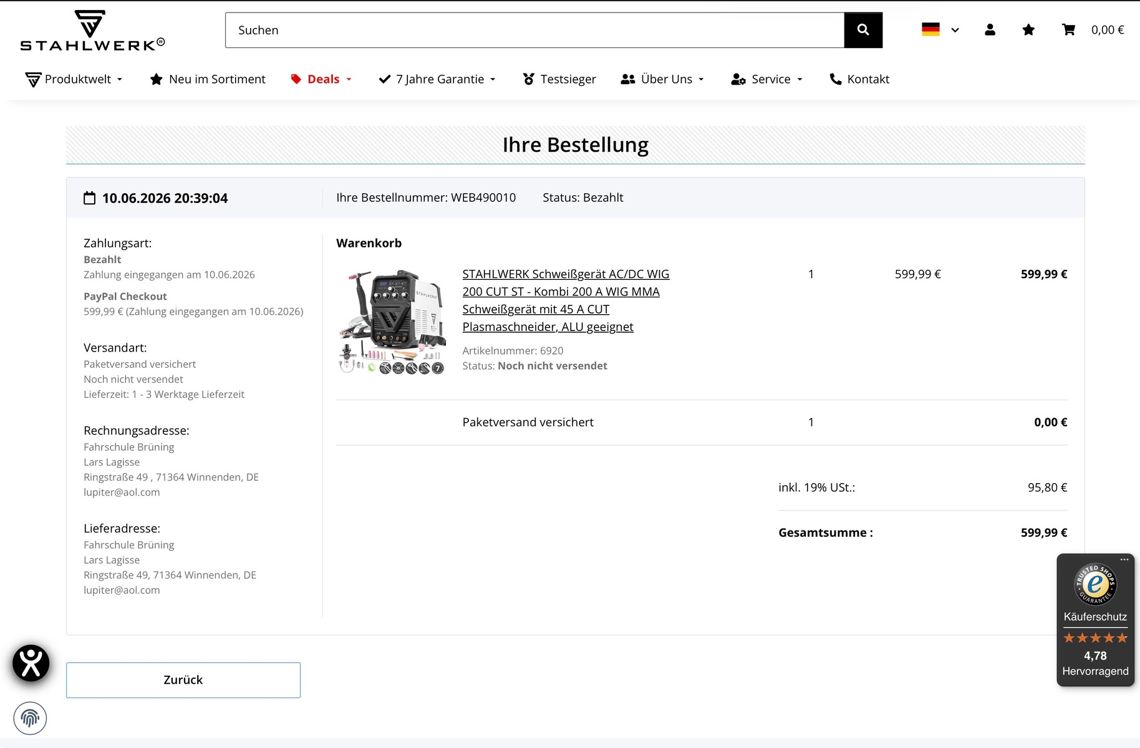1140x748 pixels.
Task: Click the 4,78 rating score
Action: coord(1095,656)
